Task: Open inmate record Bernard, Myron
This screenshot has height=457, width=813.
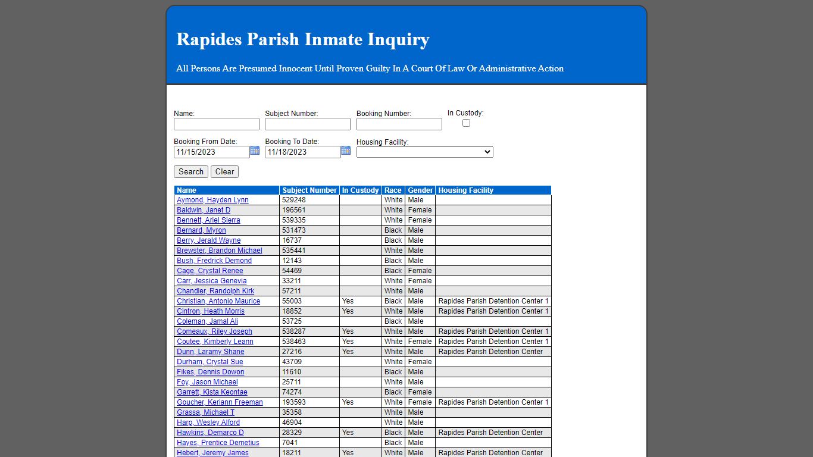Action: tap(201, 230)
